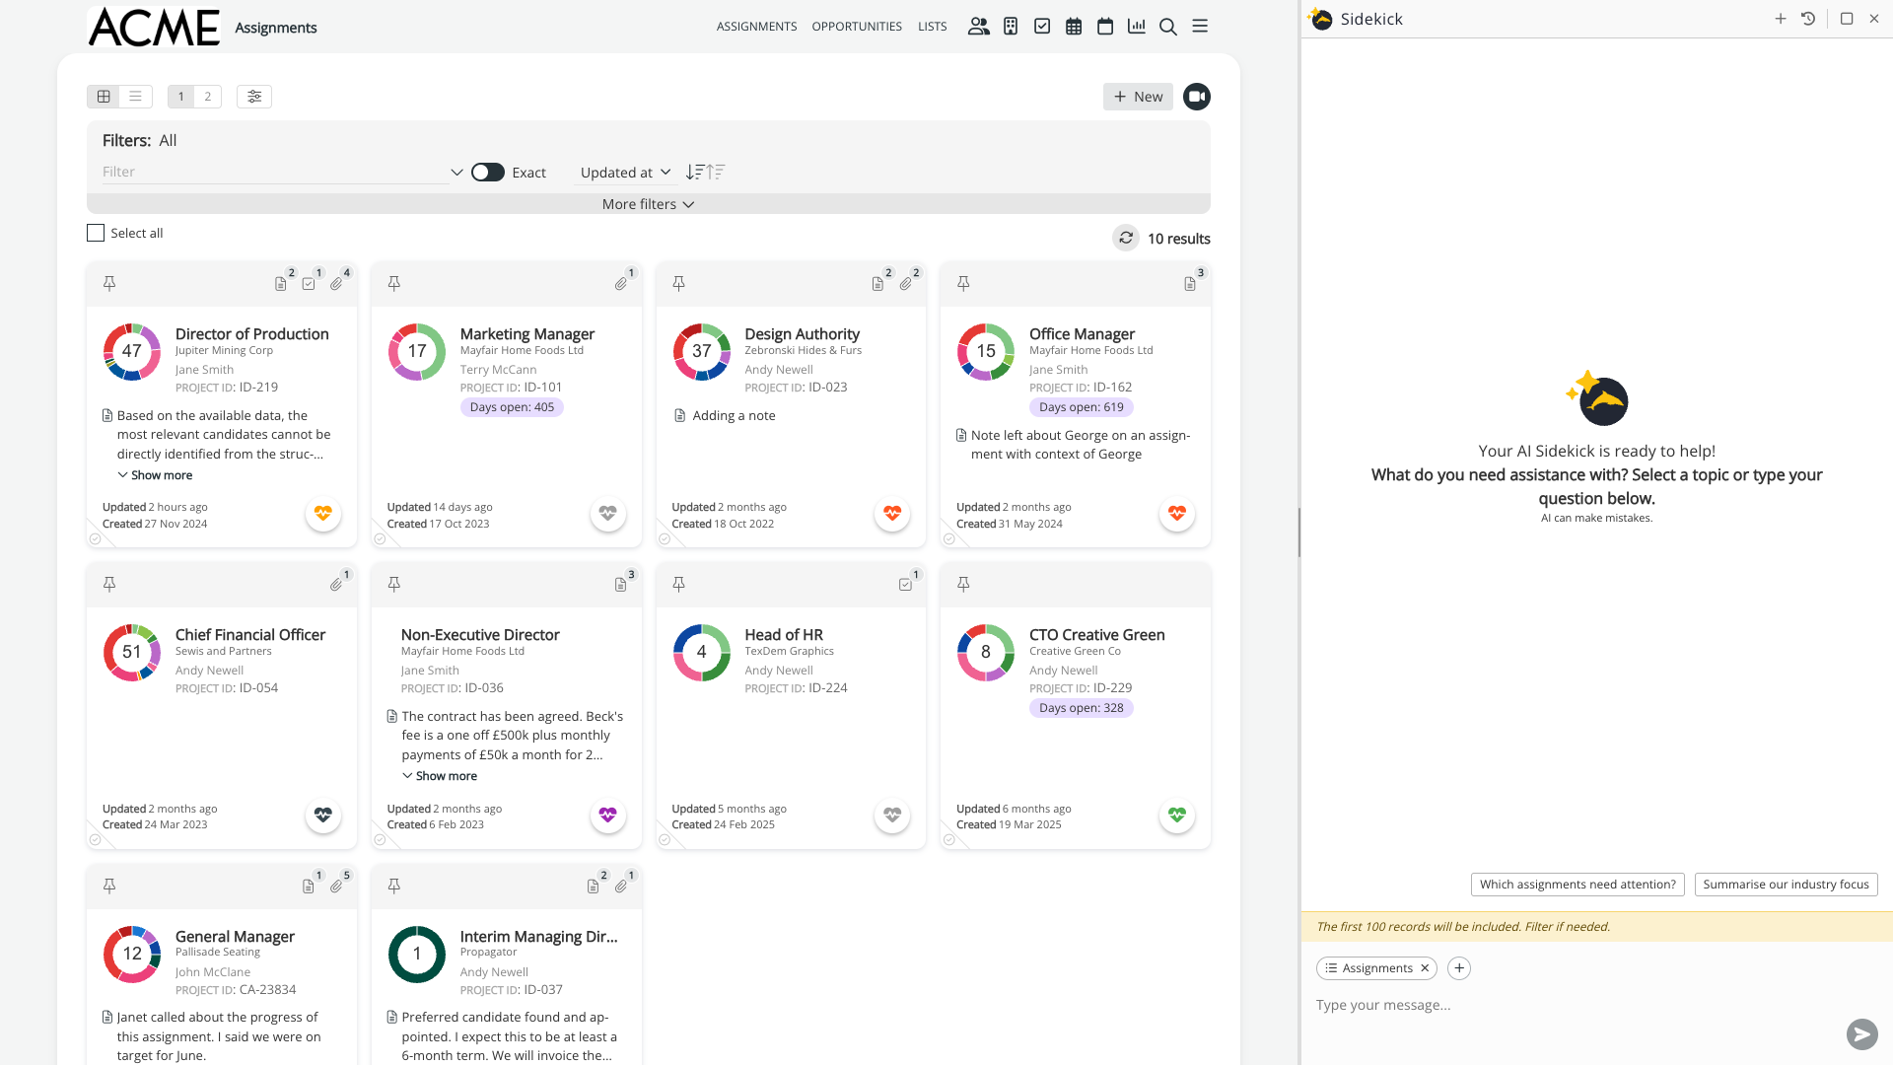This screenshot has width=1893, height=1065.
Task: Open the search magnifier icon
Action: 1168,27
